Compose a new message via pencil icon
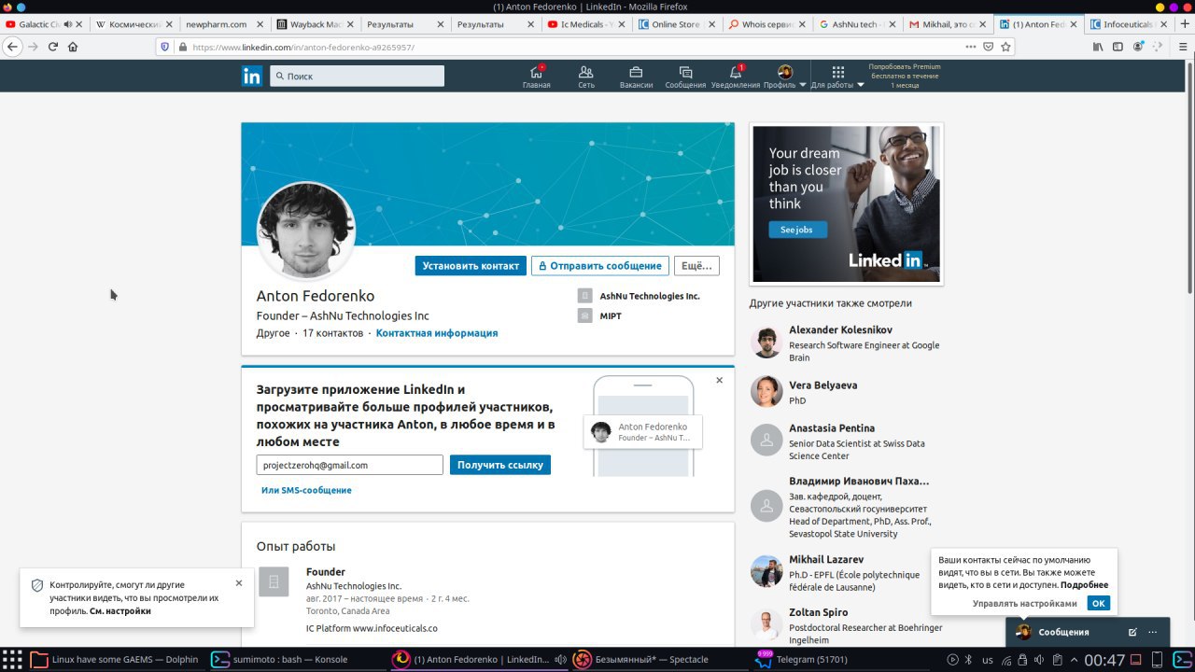Screen dimensions: 1195x672 (1132, 632)
